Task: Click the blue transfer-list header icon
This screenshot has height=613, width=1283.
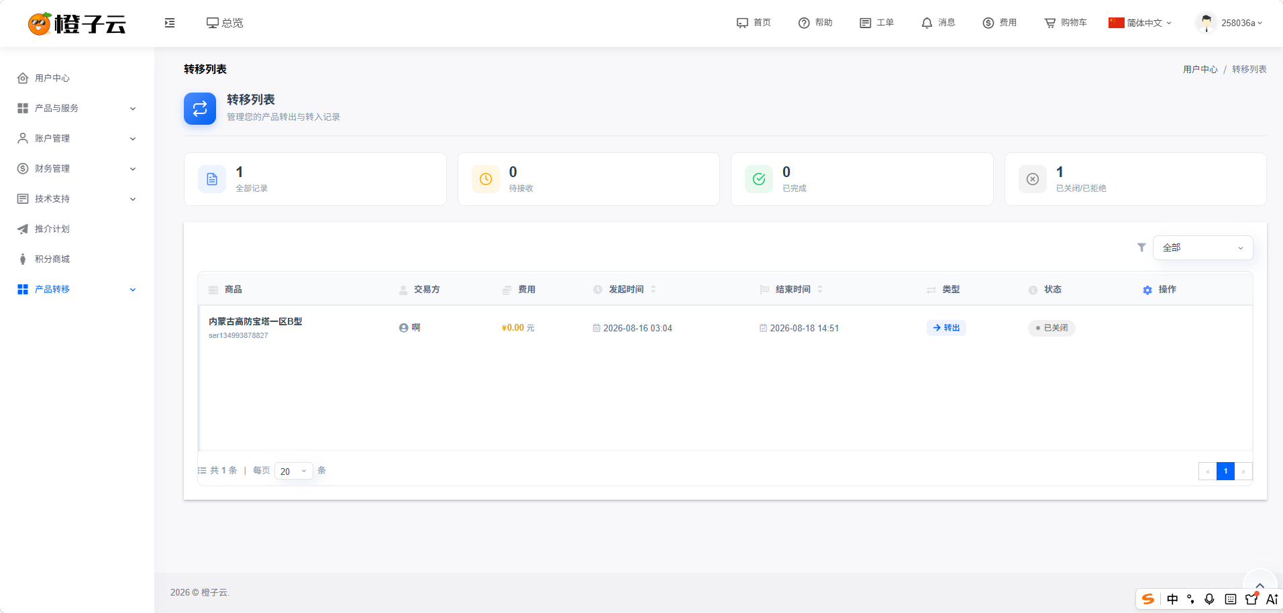Action: pos(200,109)
